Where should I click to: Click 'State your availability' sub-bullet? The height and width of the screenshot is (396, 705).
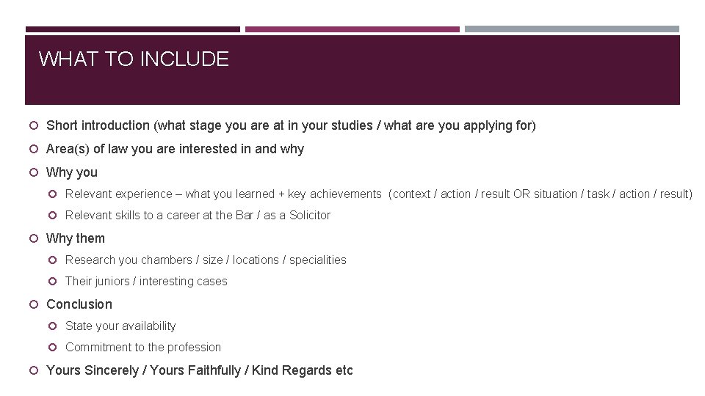tap(120, 326)
